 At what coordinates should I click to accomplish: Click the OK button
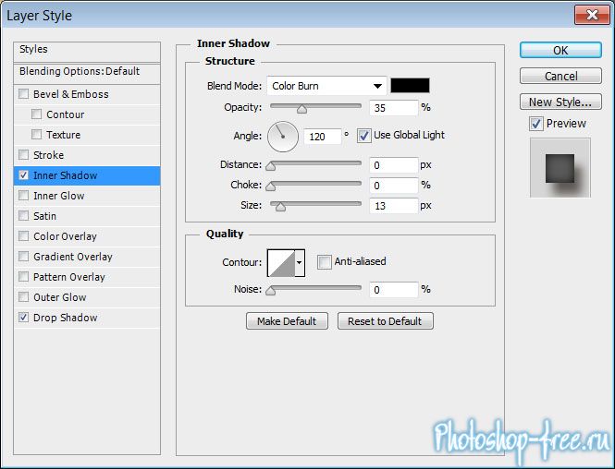coord(560,50)
